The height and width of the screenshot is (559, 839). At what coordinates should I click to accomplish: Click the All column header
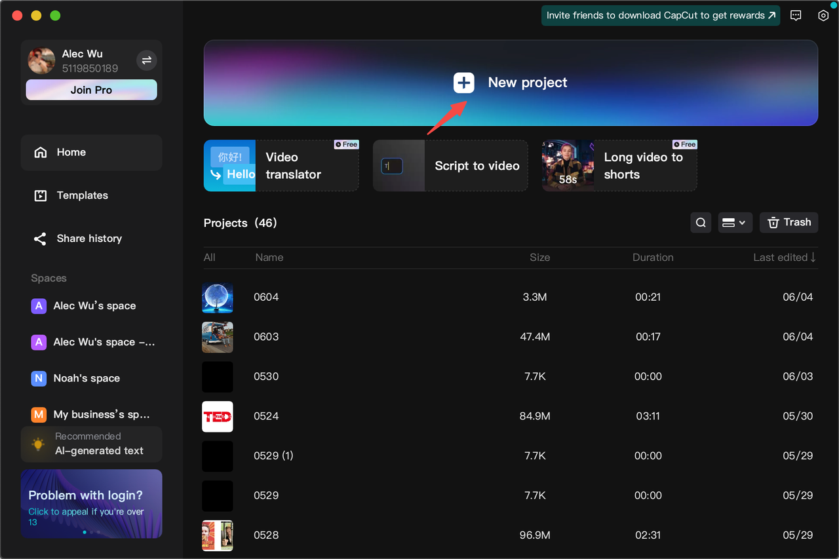210,258
